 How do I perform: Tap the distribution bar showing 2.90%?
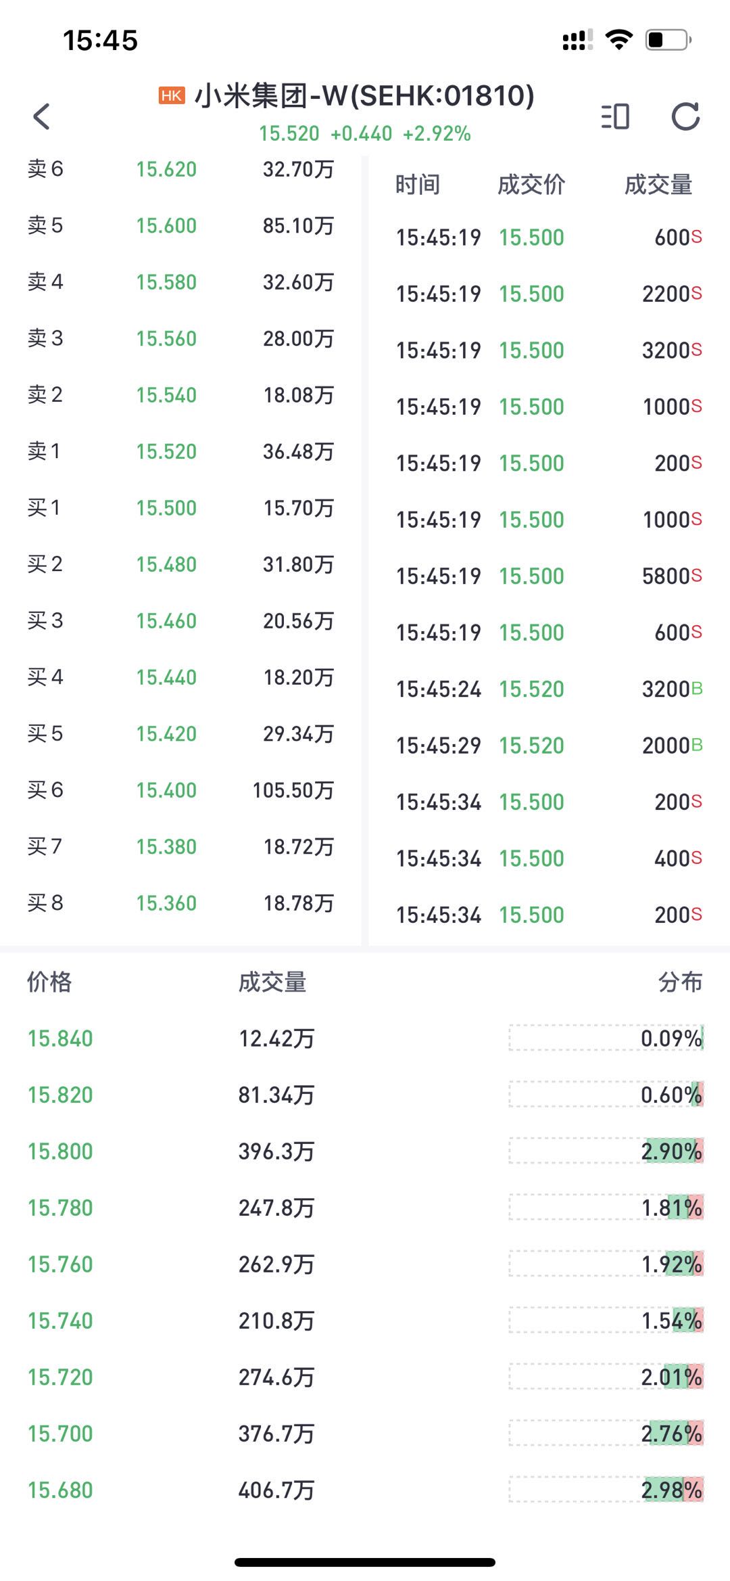(x=606, y=1151)
